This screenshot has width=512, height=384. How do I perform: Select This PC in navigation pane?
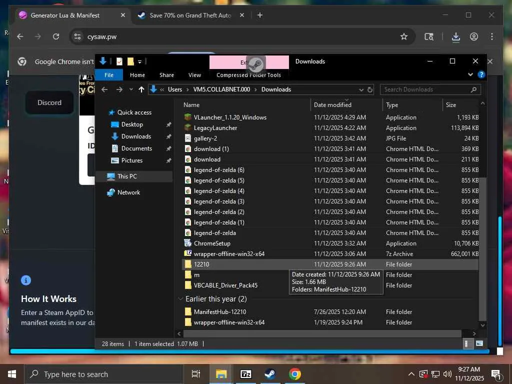click(x=127, y=176)
